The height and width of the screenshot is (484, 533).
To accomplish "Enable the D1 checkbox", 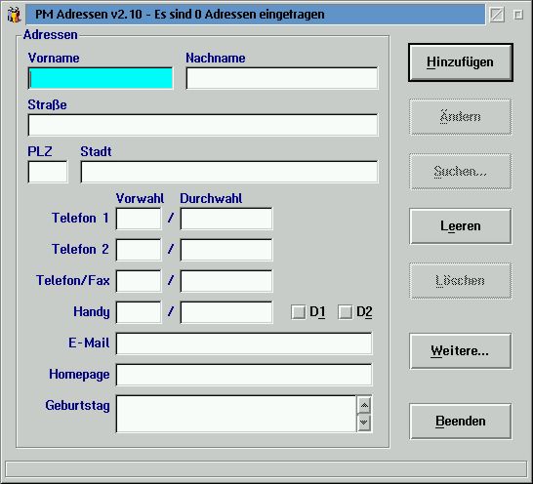I will (298, 311).
